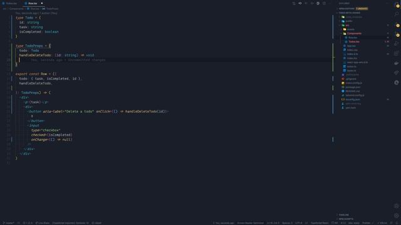The height and width of the screenshot is (225, 401).
Task: Expand the assets folder
Action: [x=351, y=29]
